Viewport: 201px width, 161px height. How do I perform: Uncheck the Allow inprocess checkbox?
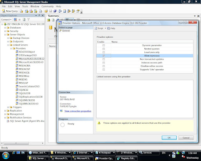pos(104,56)
